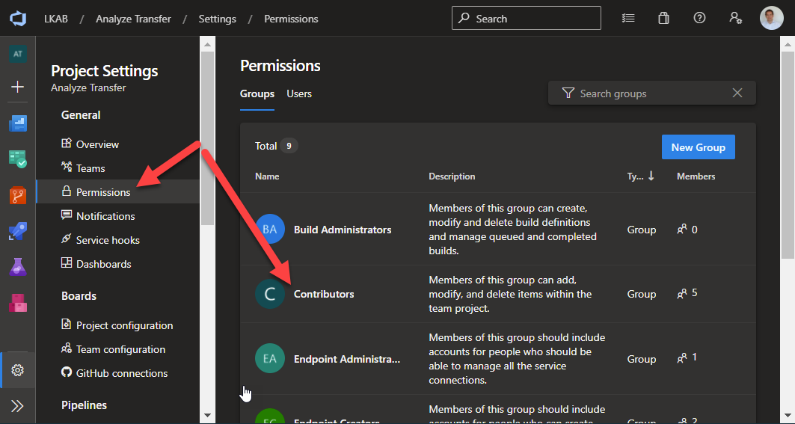Click the Search box in header

tap(527, 18)
